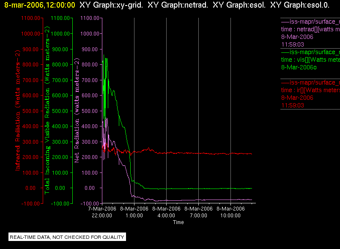Click the 'REAL-TIME DATA, NOT CHECKED FOR QUALITY' label
The height and width of the screenshot is (249, 340).
[x=67, y=237]
